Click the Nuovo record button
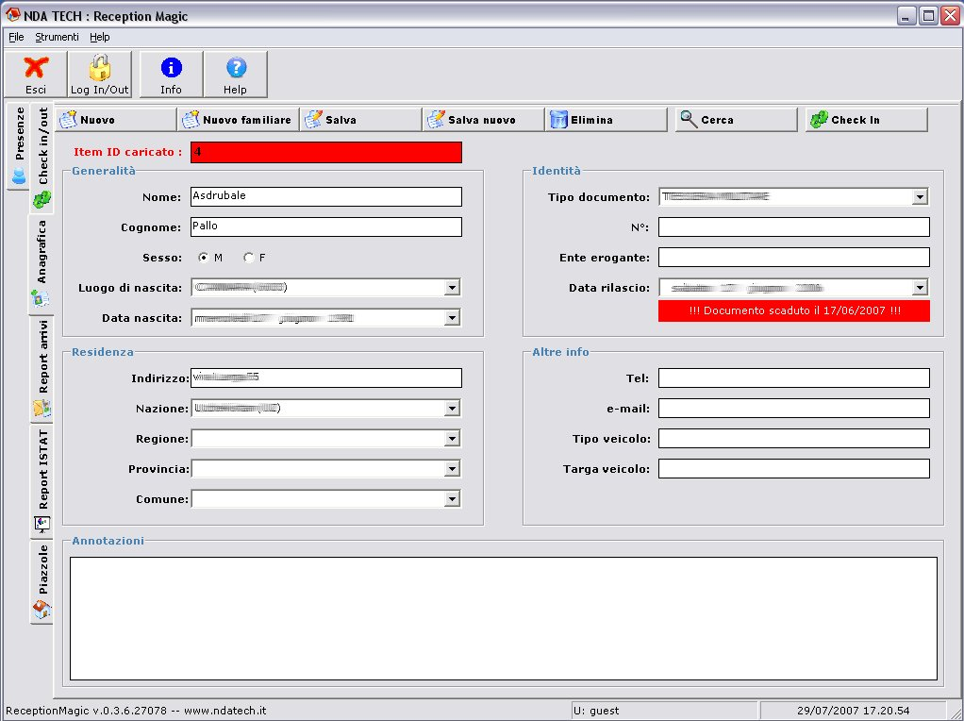The image size is (964, 721). pyautogui.click(x=115, y=120)
